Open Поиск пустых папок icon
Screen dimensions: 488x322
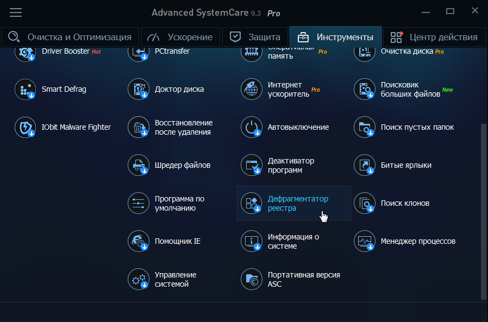(364, 127)
